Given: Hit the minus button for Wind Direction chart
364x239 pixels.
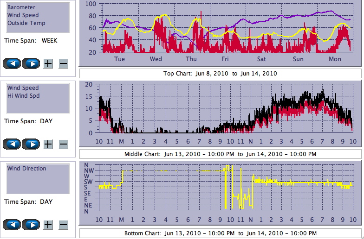Looking at the screenshot, I should (64, 225).
